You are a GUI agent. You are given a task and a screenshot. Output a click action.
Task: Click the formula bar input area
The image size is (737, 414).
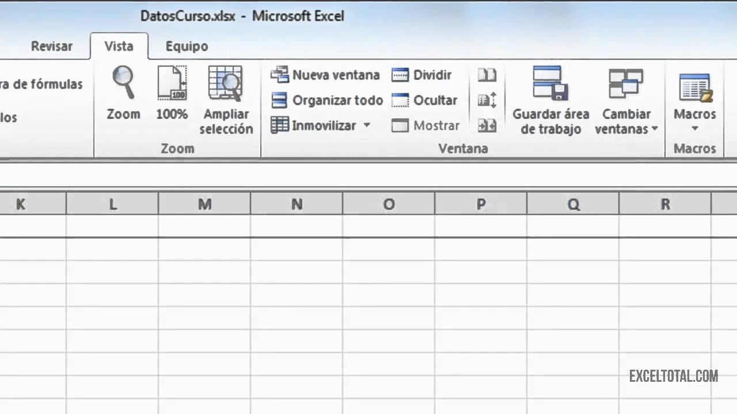(x=368, y=174)
